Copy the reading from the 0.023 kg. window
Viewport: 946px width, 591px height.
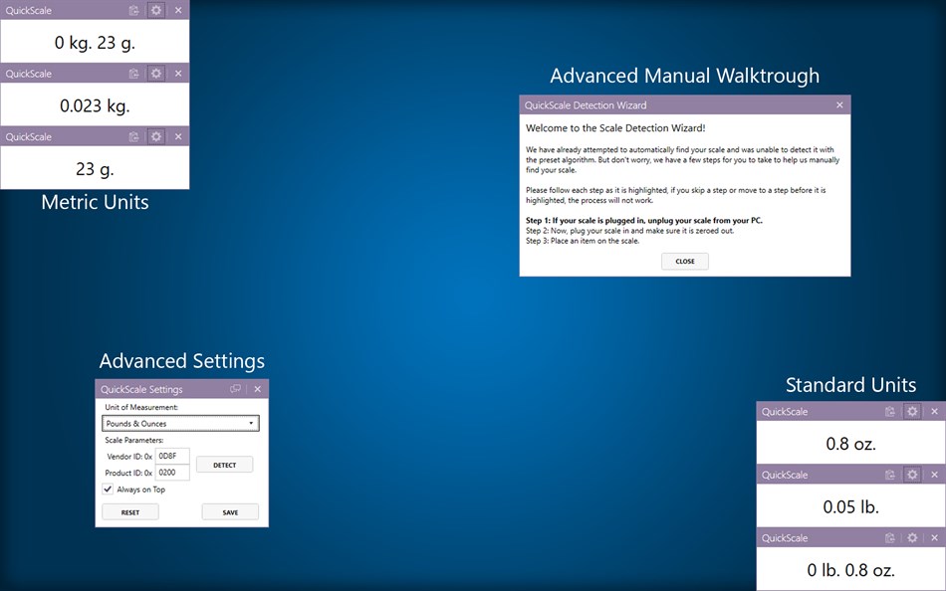(134, 74)
